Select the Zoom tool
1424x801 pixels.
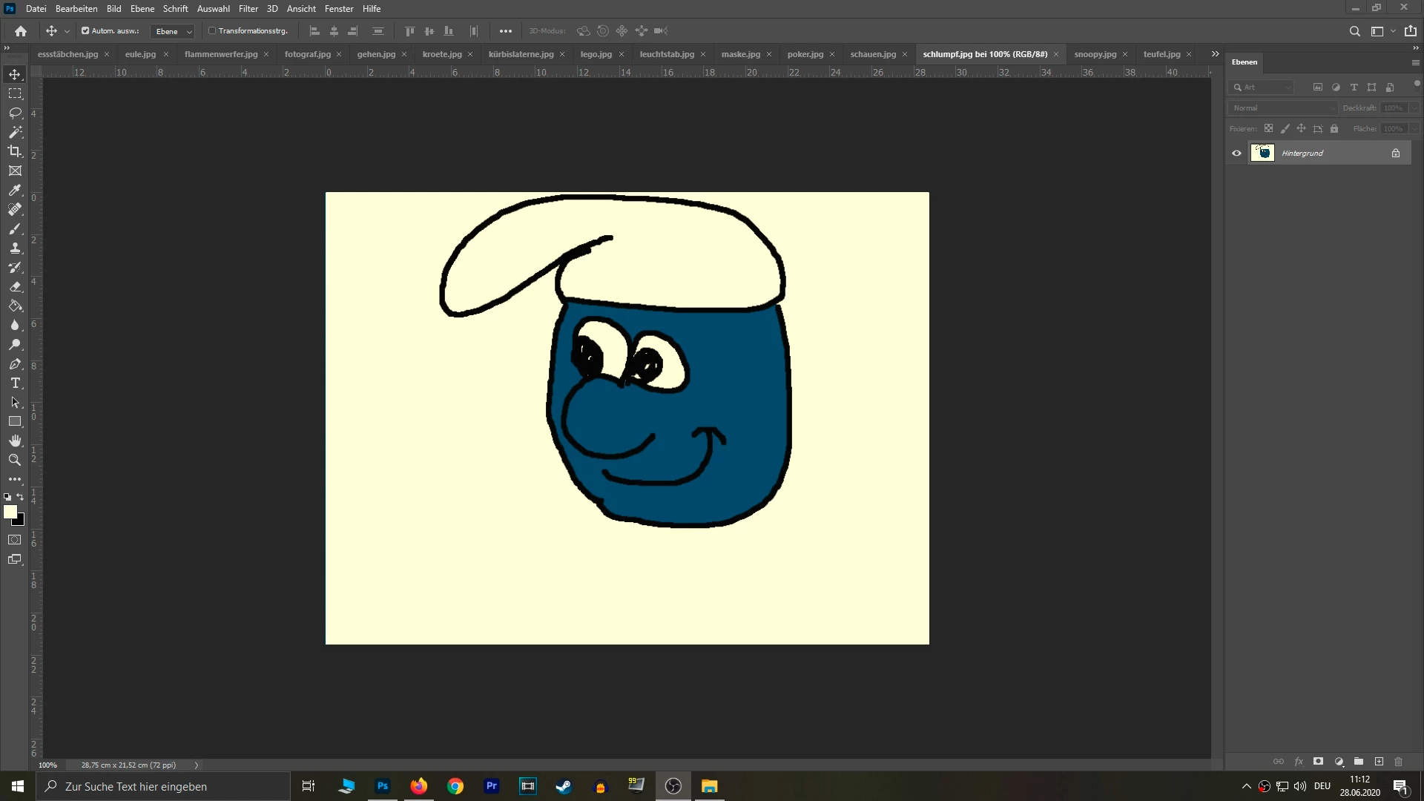pyautogui.click(x=15, y=460)
